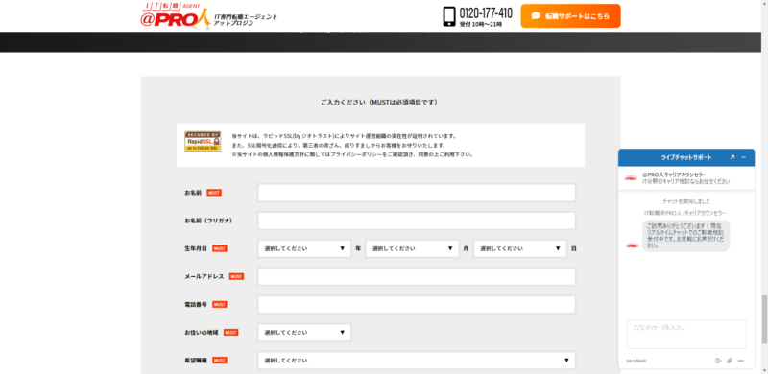Viewport: 768px width, 374px height.
Task: Open the 希望職種 desired job dropdown
Action: click(x=417, y=361)
